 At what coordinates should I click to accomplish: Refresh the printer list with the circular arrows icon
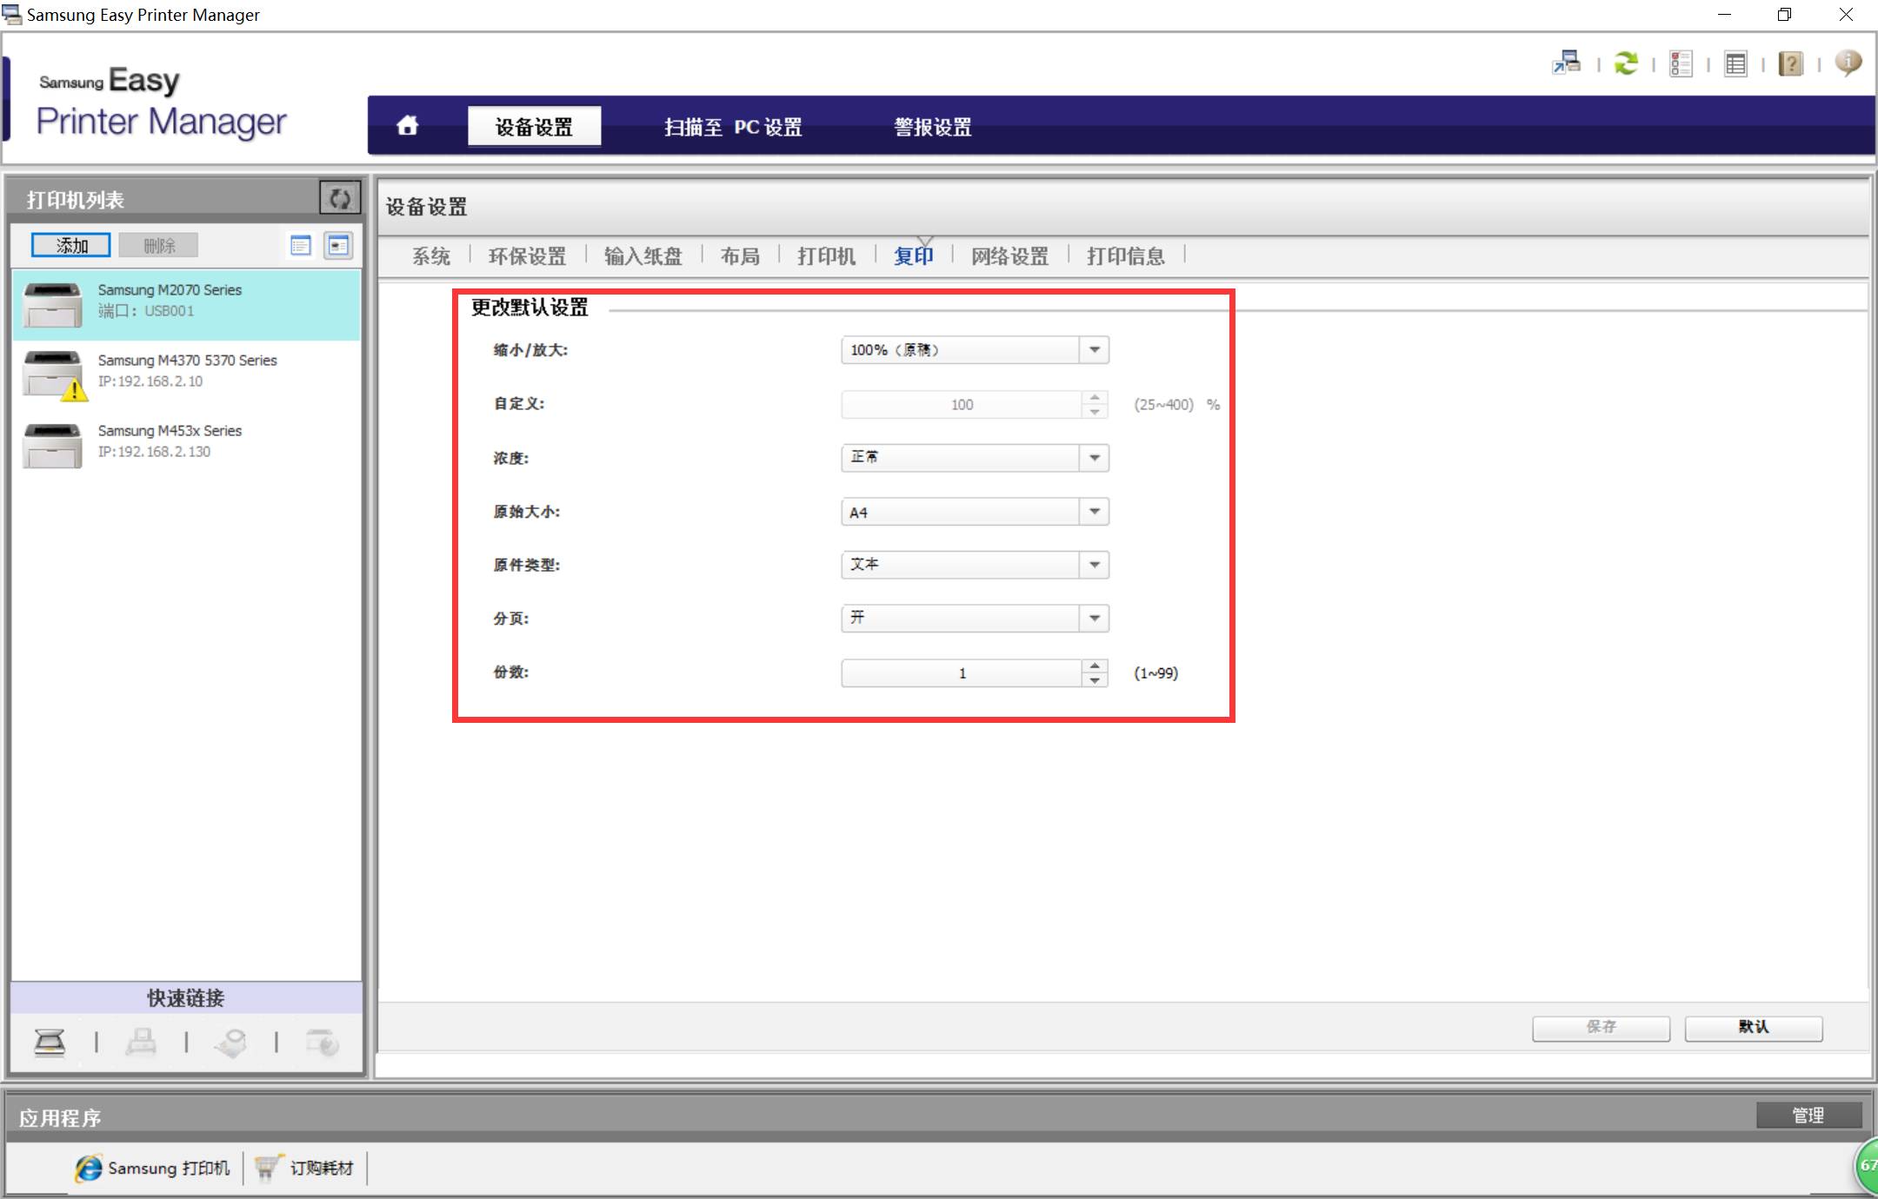340,199
